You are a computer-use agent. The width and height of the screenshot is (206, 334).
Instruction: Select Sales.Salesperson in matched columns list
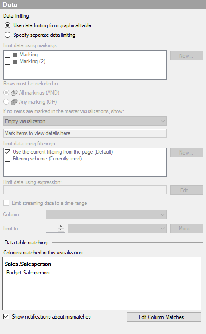pyautogui.click(x=28, y=264)
